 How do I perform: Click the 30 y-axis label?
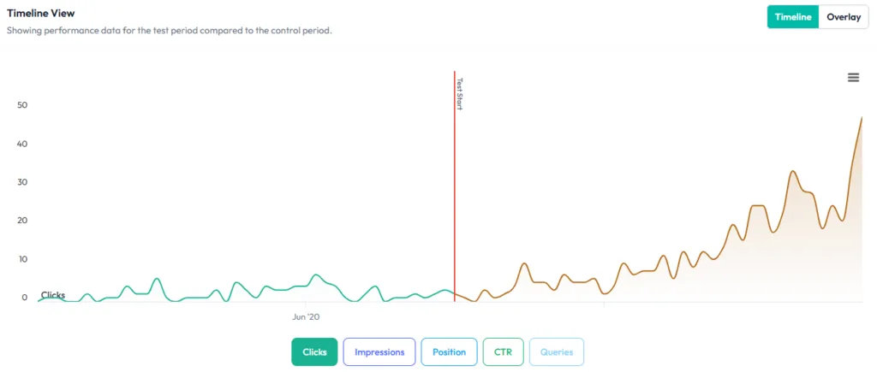click(x=22, y=182)
